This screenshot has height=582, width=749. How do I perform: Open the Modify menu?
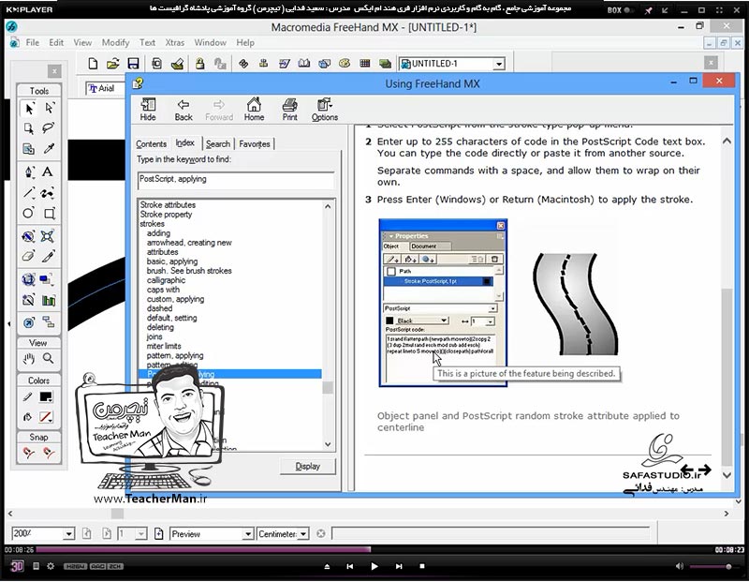[x=115, y=42]
